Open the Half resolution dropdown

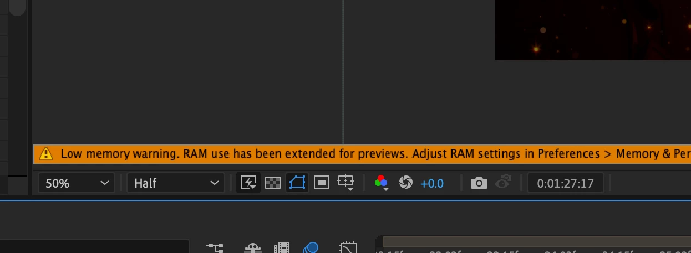coord(175,183)
